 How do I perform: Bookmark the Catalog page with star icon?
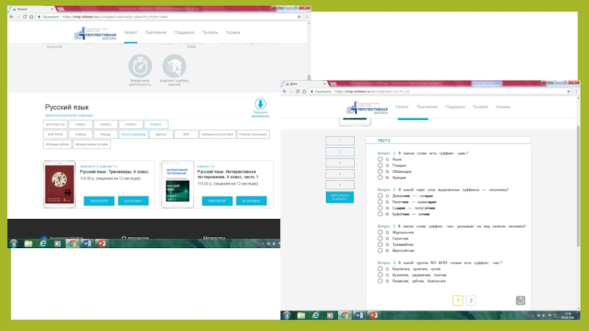pyautogui.click(x=299, y=16)
